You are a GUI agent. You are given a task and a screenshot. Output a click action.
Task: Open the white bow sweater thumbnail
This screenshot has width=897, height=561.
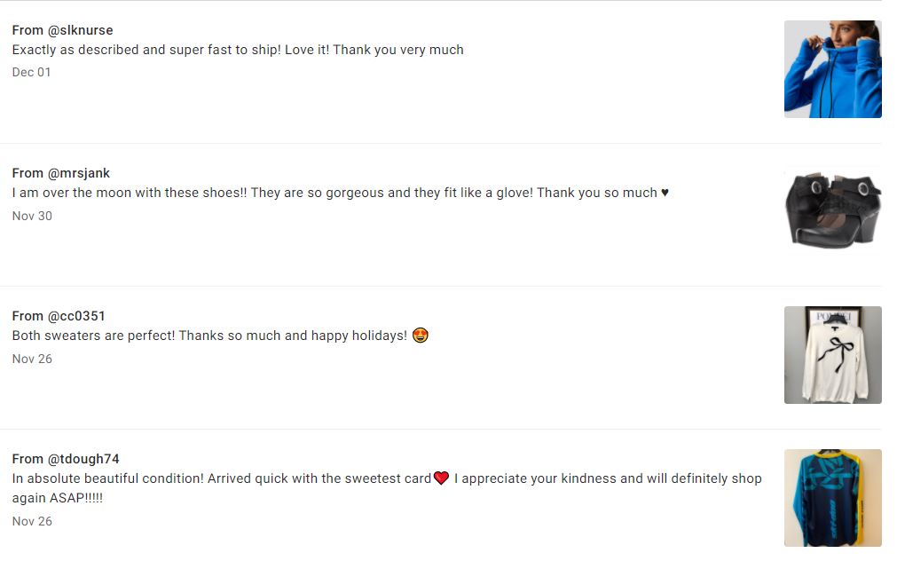(x=832, y=355)
